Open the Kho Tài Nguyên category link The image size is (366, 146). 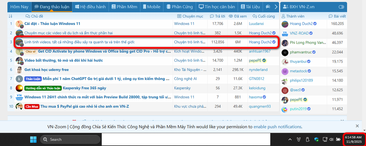pyautogui.click(x=190, y=69)
